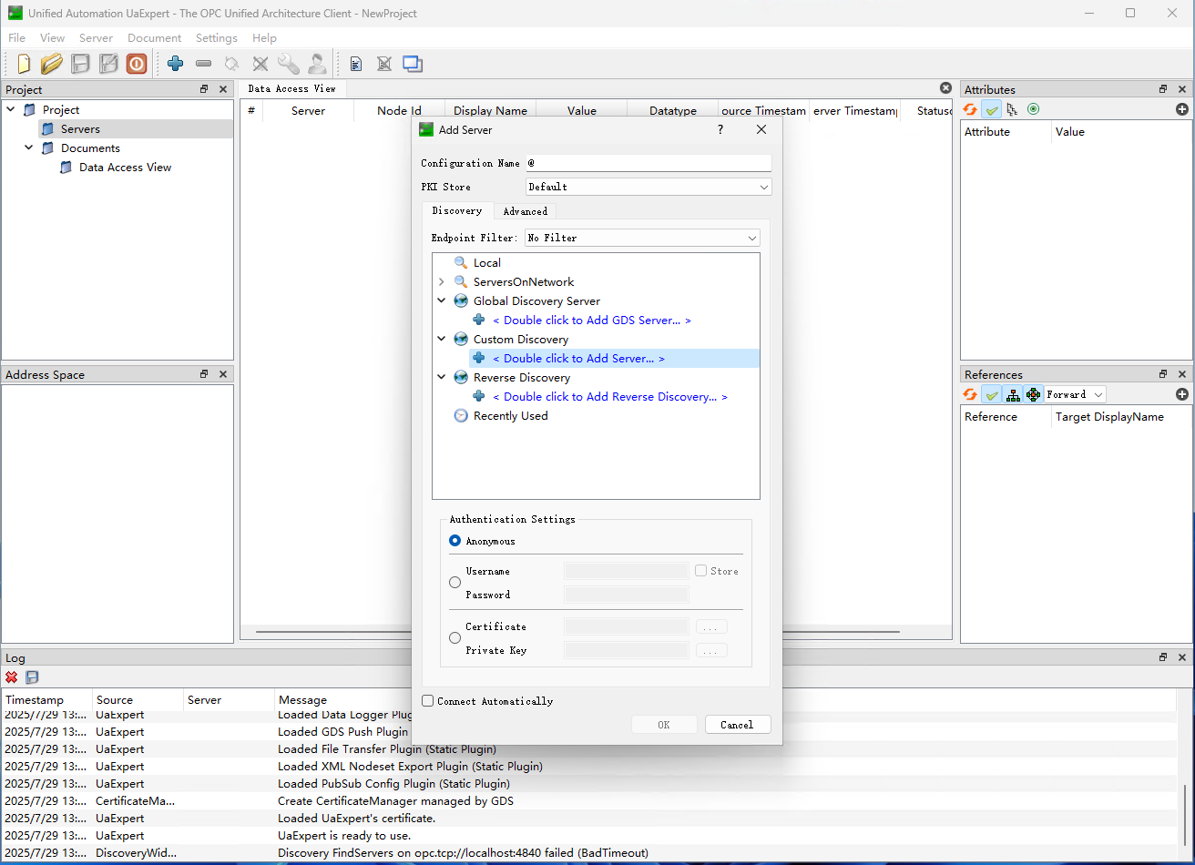Open the Help menu
Screen dimensions: 1195x865
[264, 38]
